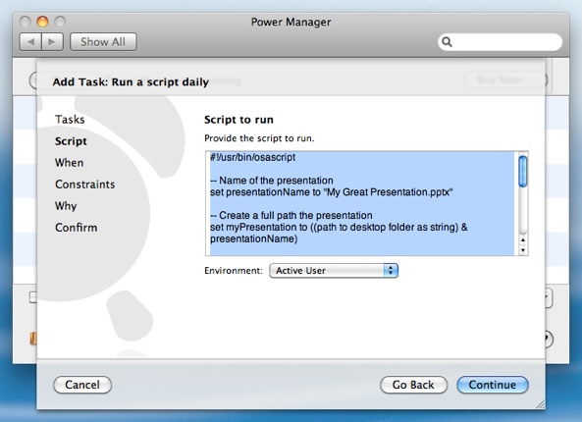This screenshot has height=422, width=582.
Task: Click the "#!/usr/bin/osascript" line
Action: [252, 157]
